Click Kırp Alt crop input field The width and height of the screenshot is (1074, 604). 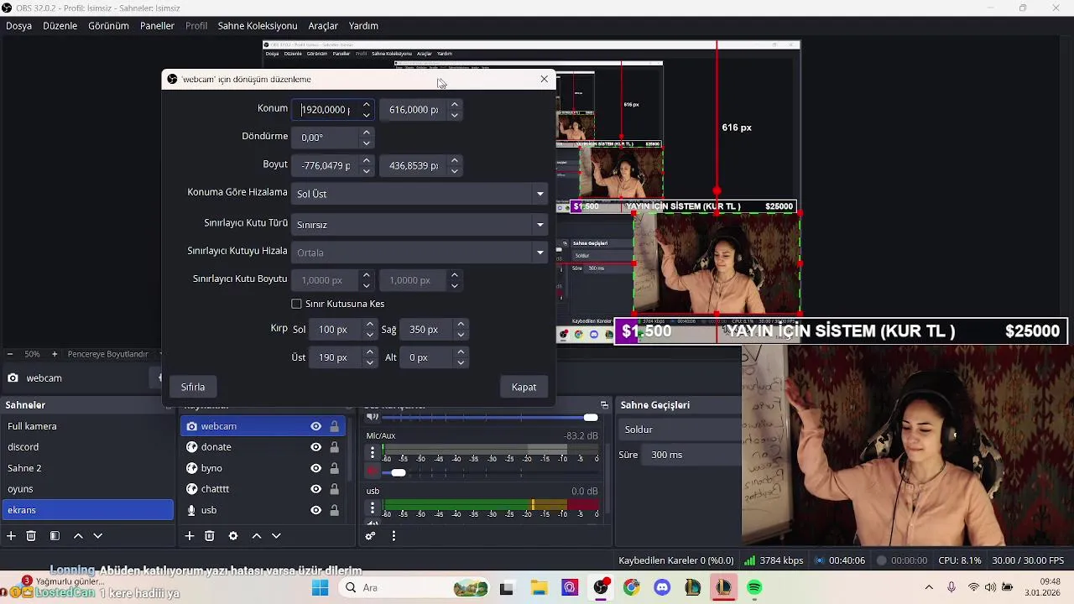click(x=427, y=357)
